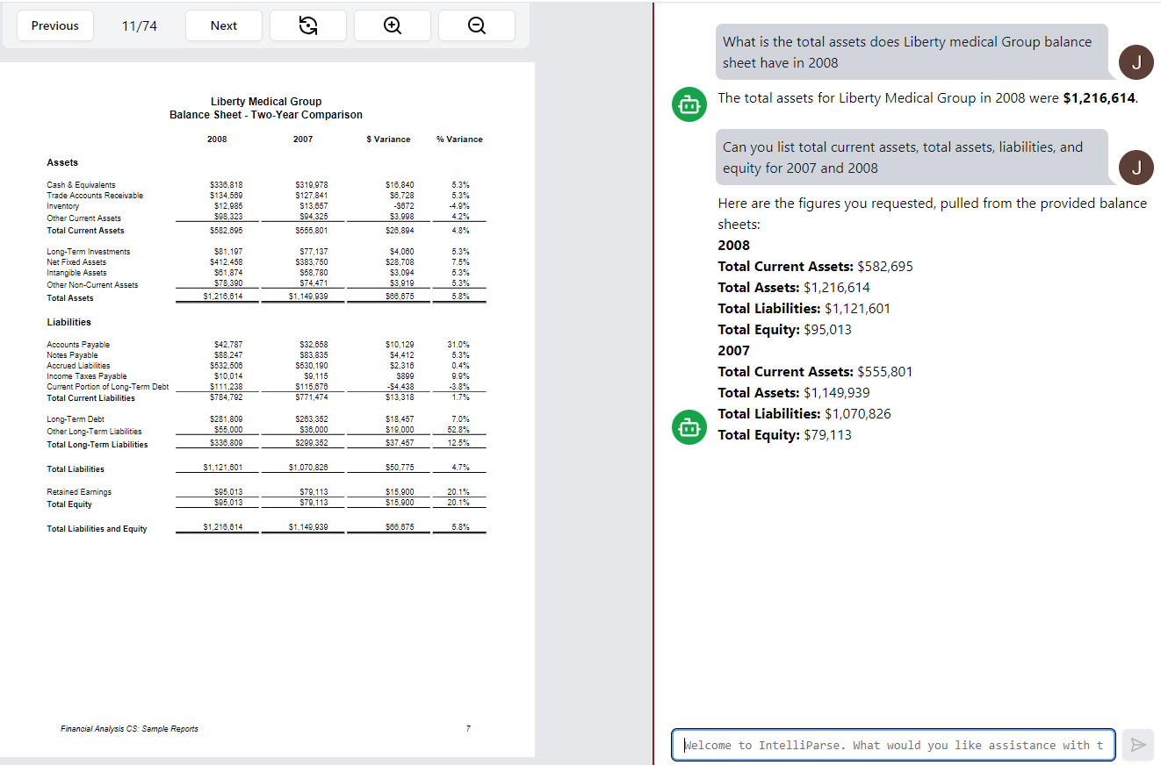
Task: Click the bot avatar beside the Total Equity reply
Action: point(689,427)
